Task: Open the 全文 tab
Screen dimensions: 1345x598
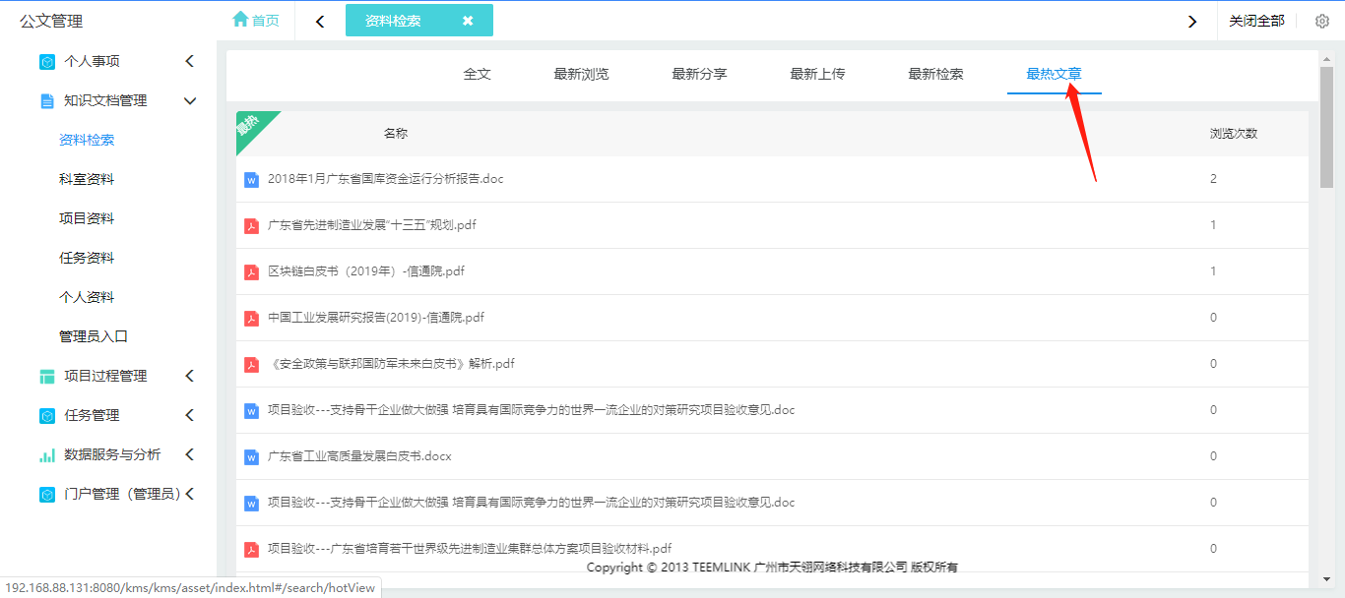Action: pyautogui.click(x=478, y=73)
